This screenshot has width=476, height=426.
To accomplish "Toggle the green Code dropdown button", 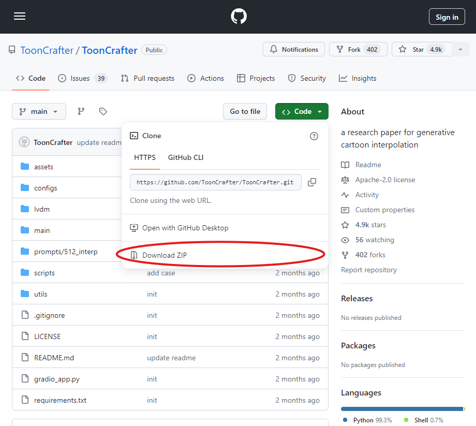I will pyautogui.click(x=302, y=111).
